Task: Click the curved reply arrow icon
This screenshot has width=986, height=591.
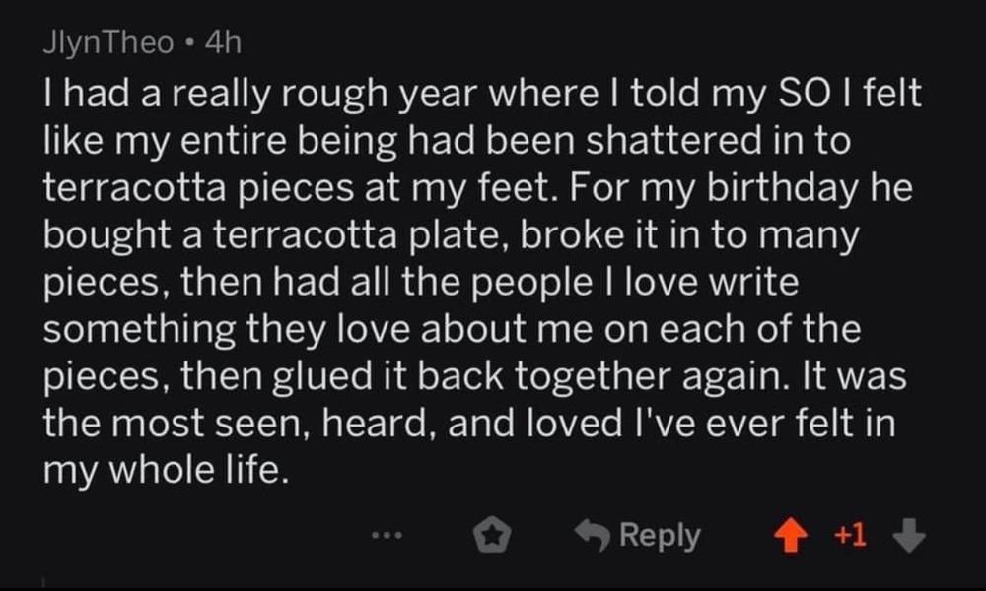Action: [x=593, y=535]
